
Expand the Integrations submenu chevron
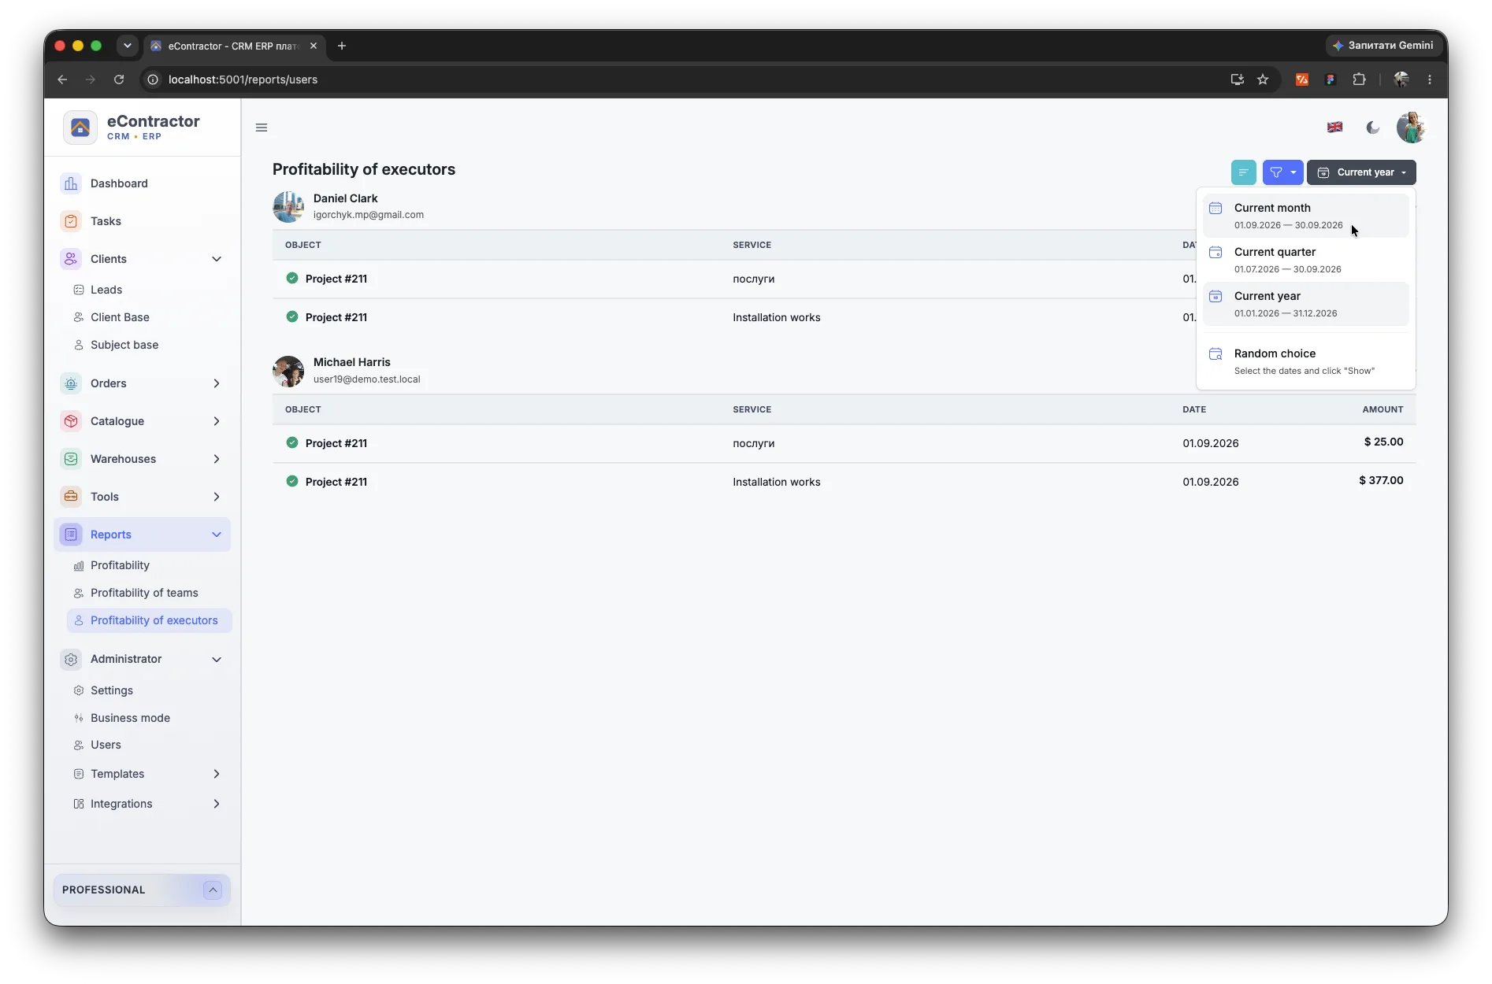(217, 804)
